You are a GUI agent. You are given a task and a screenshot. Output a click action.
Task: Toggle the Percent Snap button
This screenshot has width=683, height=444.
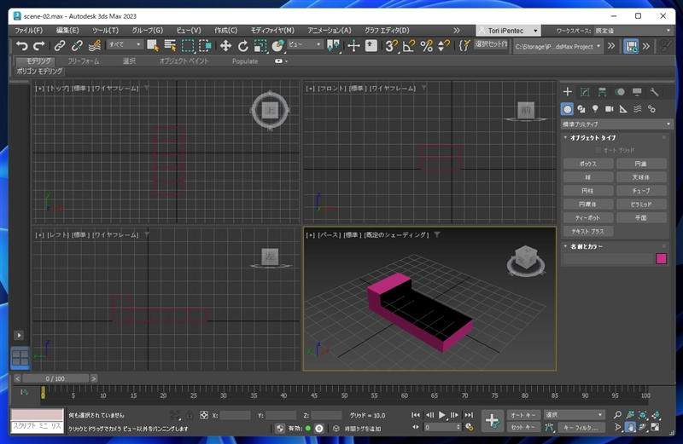pos(426,46)
